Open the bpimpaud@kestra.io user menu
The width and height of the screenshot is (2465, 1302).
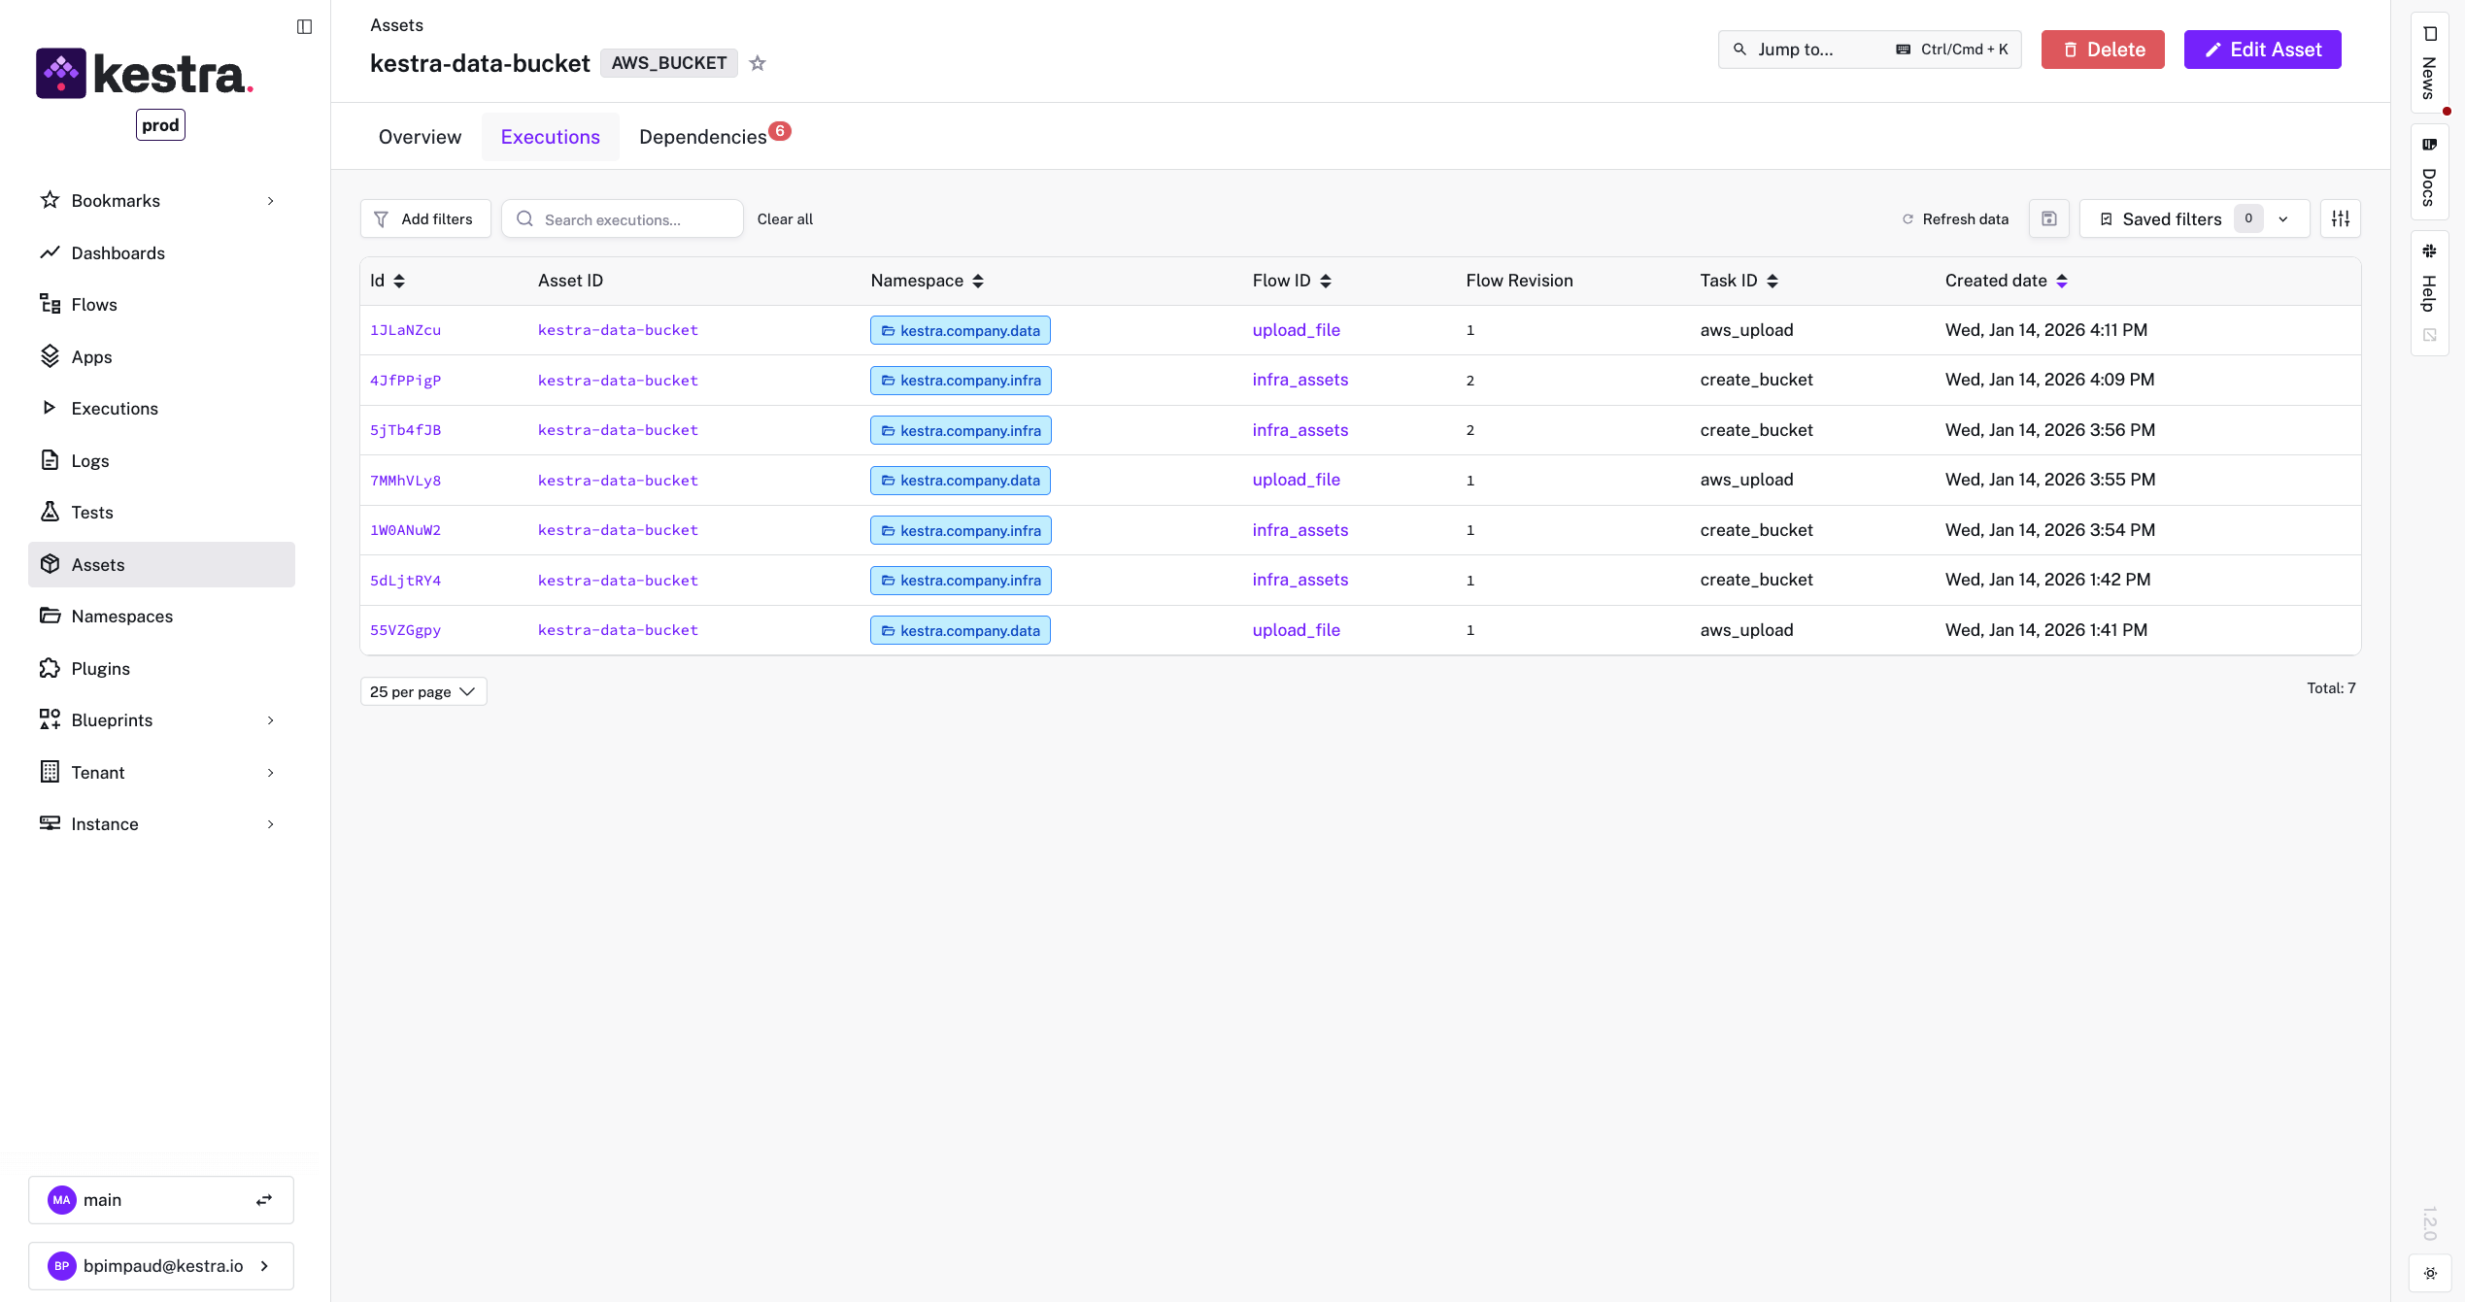click(161, 1266)
